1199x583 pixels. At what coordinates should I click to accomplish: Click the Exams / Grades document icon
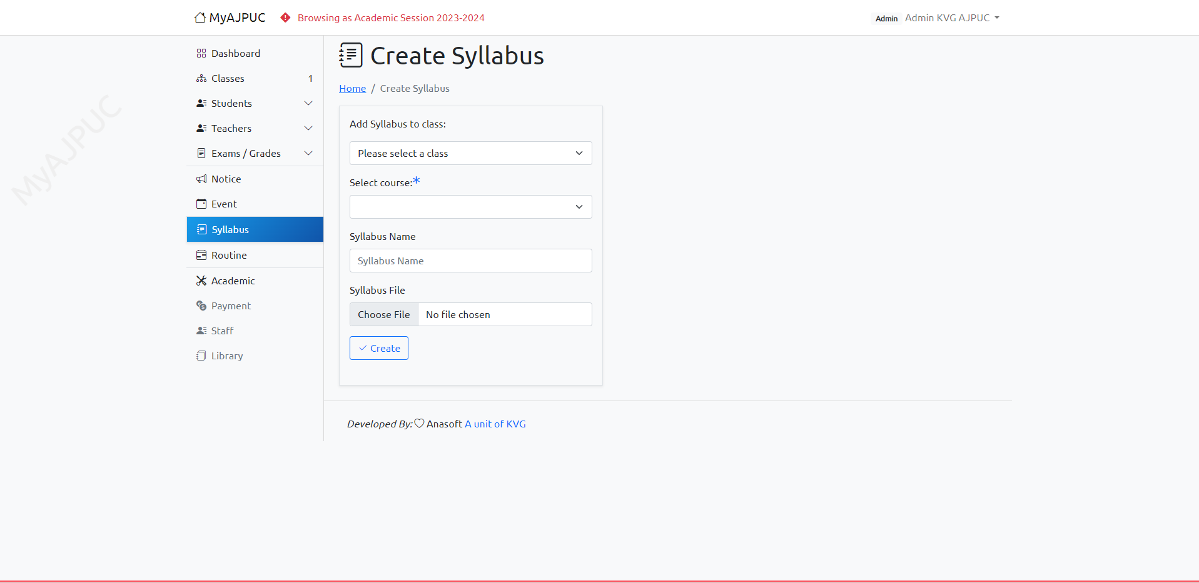click(x=201, y=153)
